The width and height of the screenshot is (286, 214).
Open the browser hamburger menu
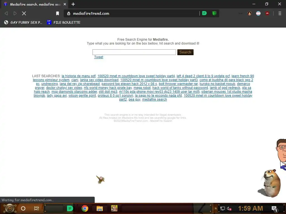click(x=280, y=13)
